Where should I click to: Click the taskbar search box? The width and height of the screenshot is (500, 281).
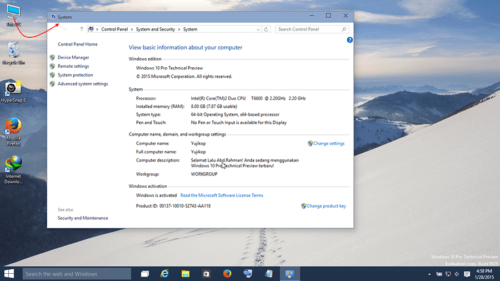click(77, 274)
